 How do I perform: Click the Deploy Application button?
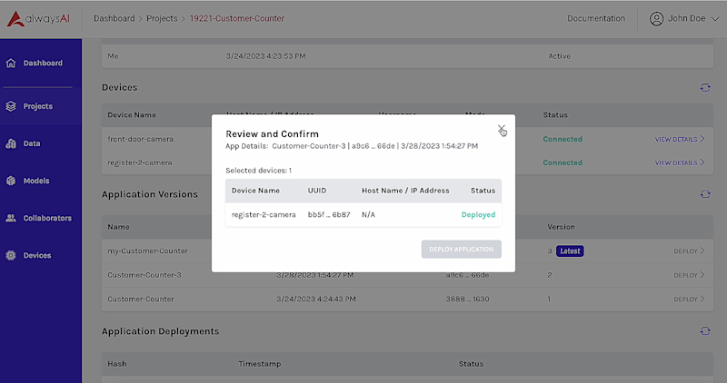coord(462,250)
